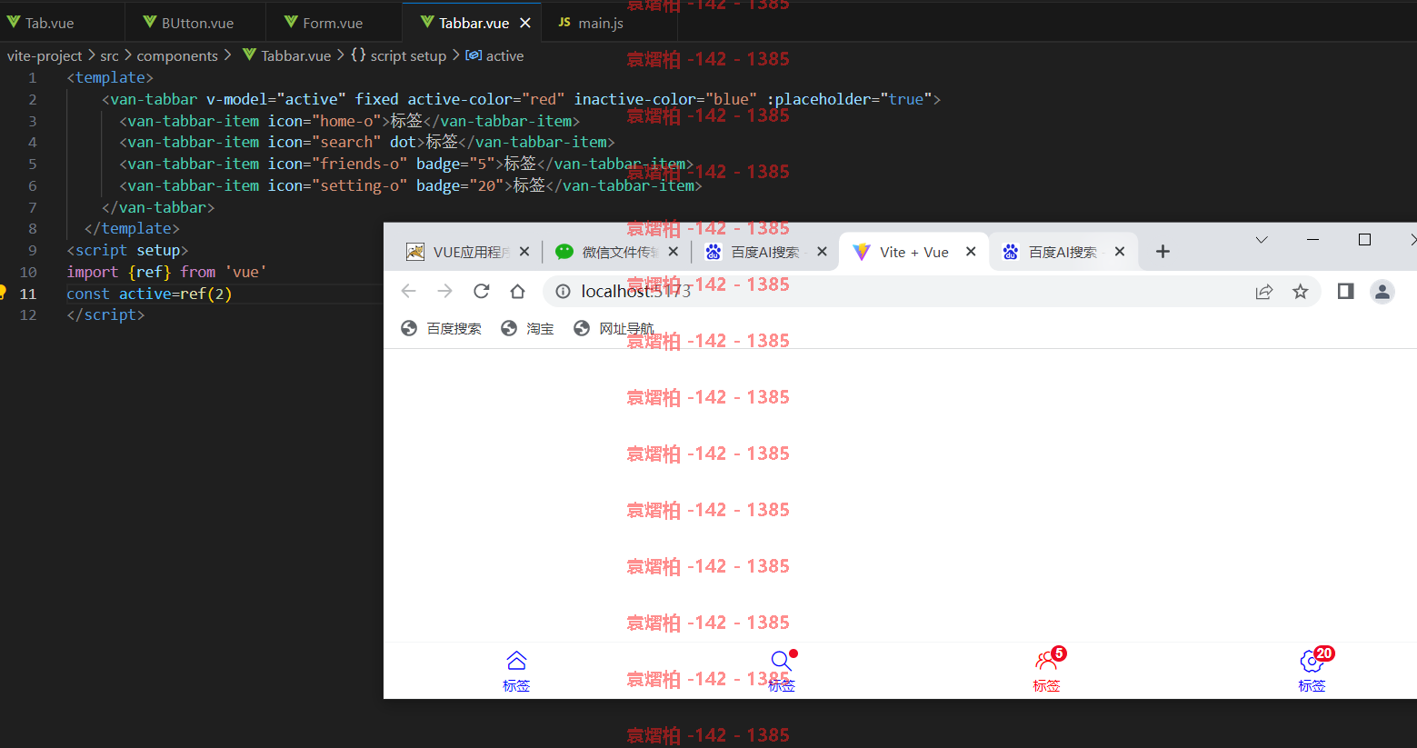Screen dimensions: 1417x748
Task: Close the second 百度AI搜索 browser tab
Action: [x=1120, y=252]
